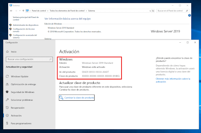Click shield icon beside Administrador de dispositivos

10,25
